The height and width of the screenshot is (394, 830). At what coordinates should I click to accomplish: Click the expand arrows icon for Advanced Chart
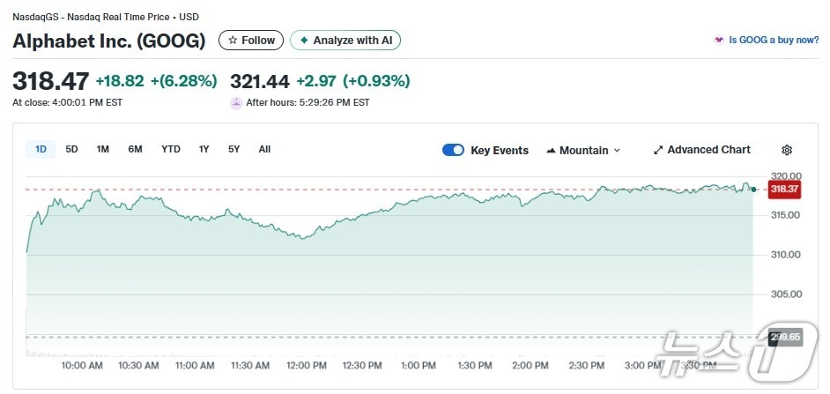pyautogui.click(x=657, y=150)
